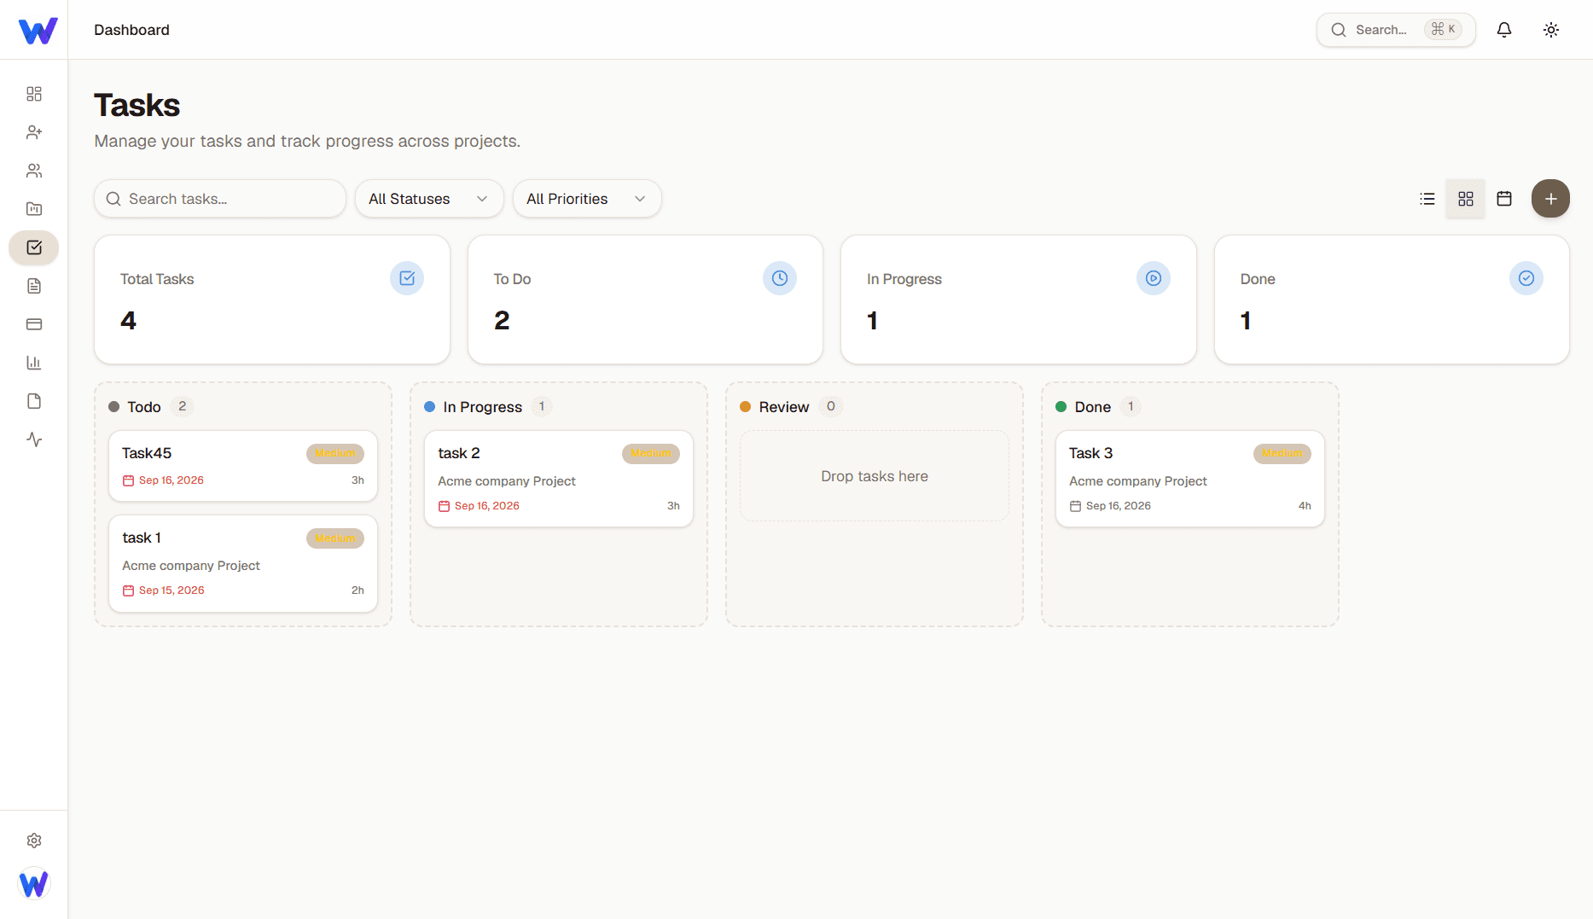This screenshot has height=919, width=1593.
Task: Toggle the light/dark theme sun icon
Action: (1551, 30)
